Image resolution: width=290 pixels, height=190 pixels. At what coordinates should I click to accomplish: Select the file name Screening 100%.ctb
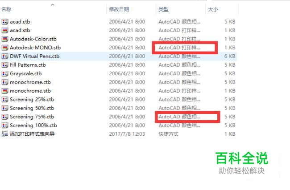click(33, 125)
